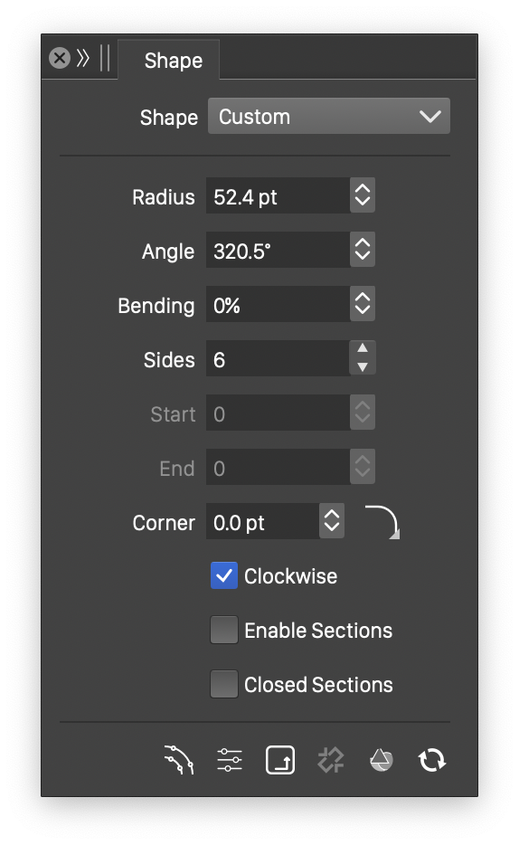Image resolution: width=519 pixels, height=845 pixels.
Task: Click the rounded corner type icon
Action: tap(382, 522)
